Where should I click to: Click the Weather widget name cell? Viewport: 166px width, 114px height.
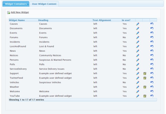pos(14,87)
